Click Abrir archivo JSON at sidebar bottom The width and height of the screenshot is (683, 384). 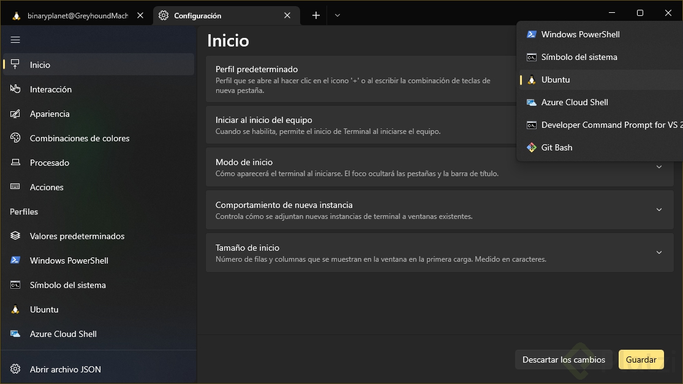point(99,369)
